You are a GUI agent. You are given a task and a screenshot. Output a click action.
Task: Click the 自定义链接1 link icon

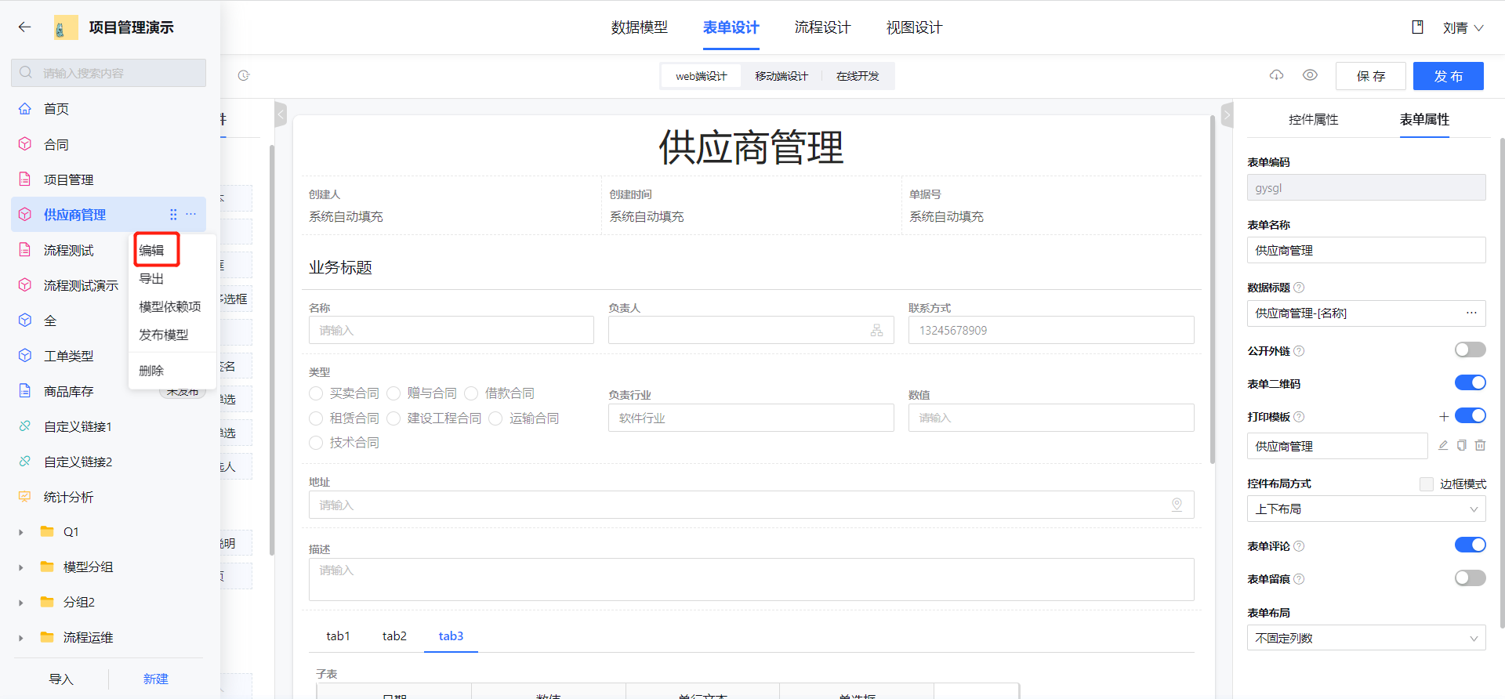pyautogui.click(x=25, y=426)
